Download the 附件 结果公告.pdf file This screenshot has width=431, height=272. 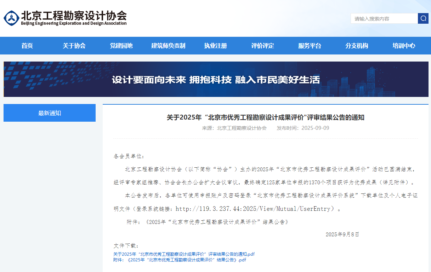pyautogui.click(x=180, y=260)
